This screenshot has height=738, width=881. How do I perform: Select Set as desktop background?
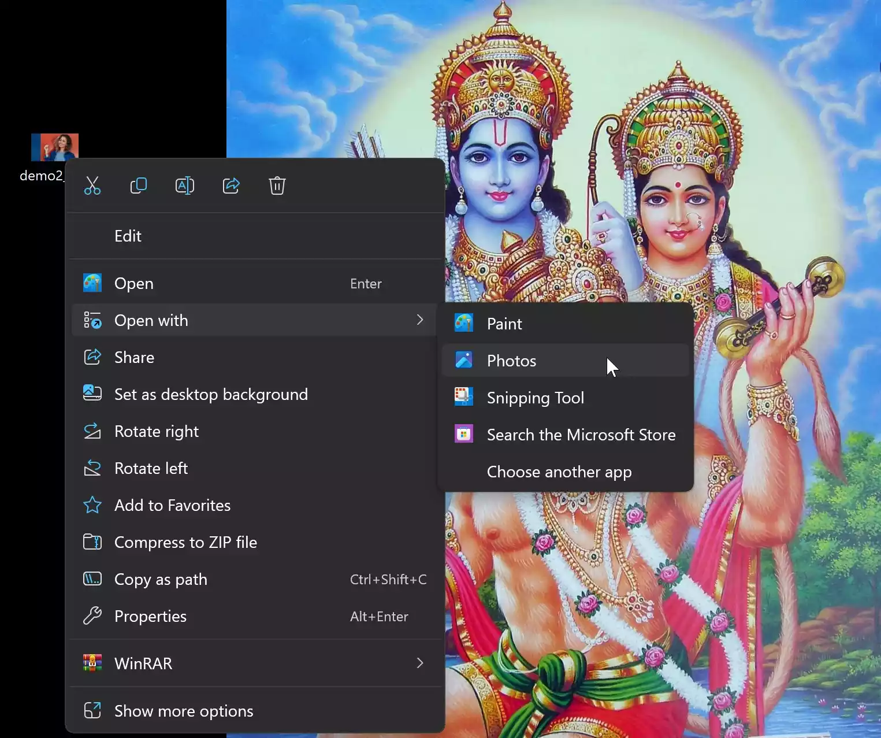click(x=255, y=394)
